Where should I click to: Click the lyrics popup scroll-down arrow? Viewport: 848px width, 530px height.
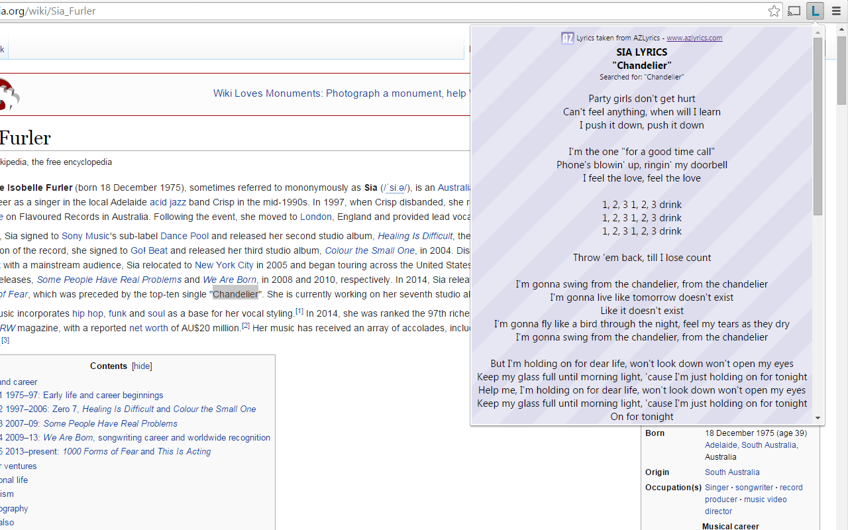[818, 418]
